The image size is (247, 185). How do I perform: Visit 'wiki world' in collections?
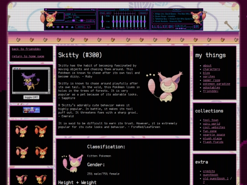[x=211, y=124]
